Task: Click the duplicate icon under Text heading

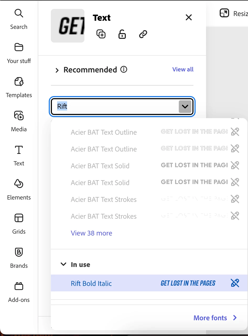Action: pos(101,34)
